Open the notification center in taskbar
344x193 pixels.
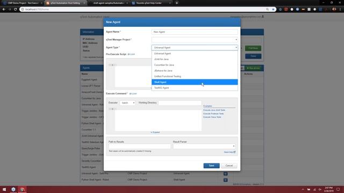(x=338, y=189)
